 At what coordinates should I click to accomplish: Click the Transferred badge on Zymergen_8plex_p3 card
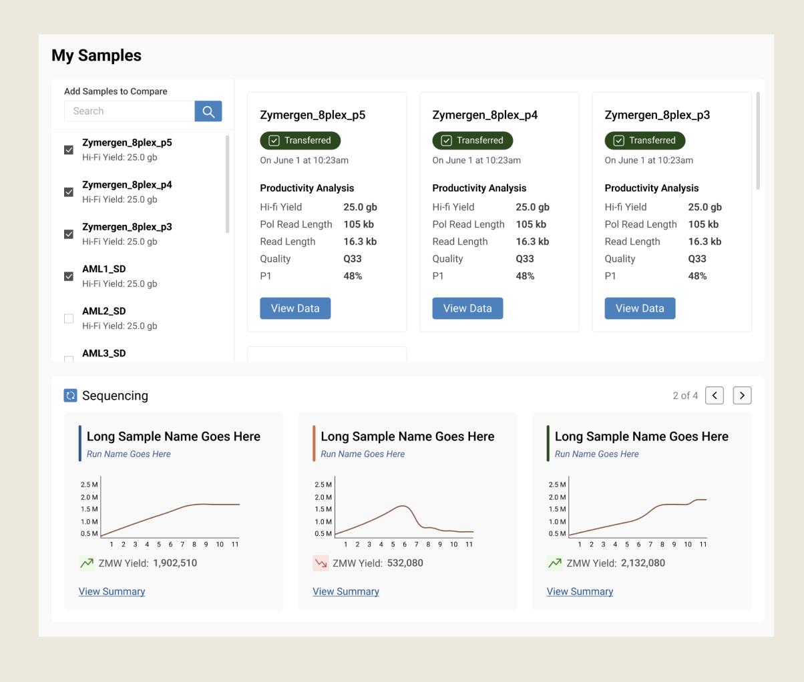pyautogui.click(x=645, y=141)
